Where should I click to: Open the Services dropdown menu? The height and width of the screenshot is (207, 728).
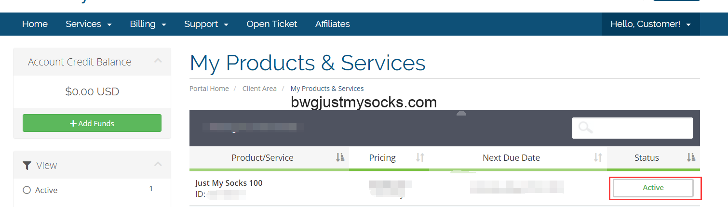tap(89, 24)
